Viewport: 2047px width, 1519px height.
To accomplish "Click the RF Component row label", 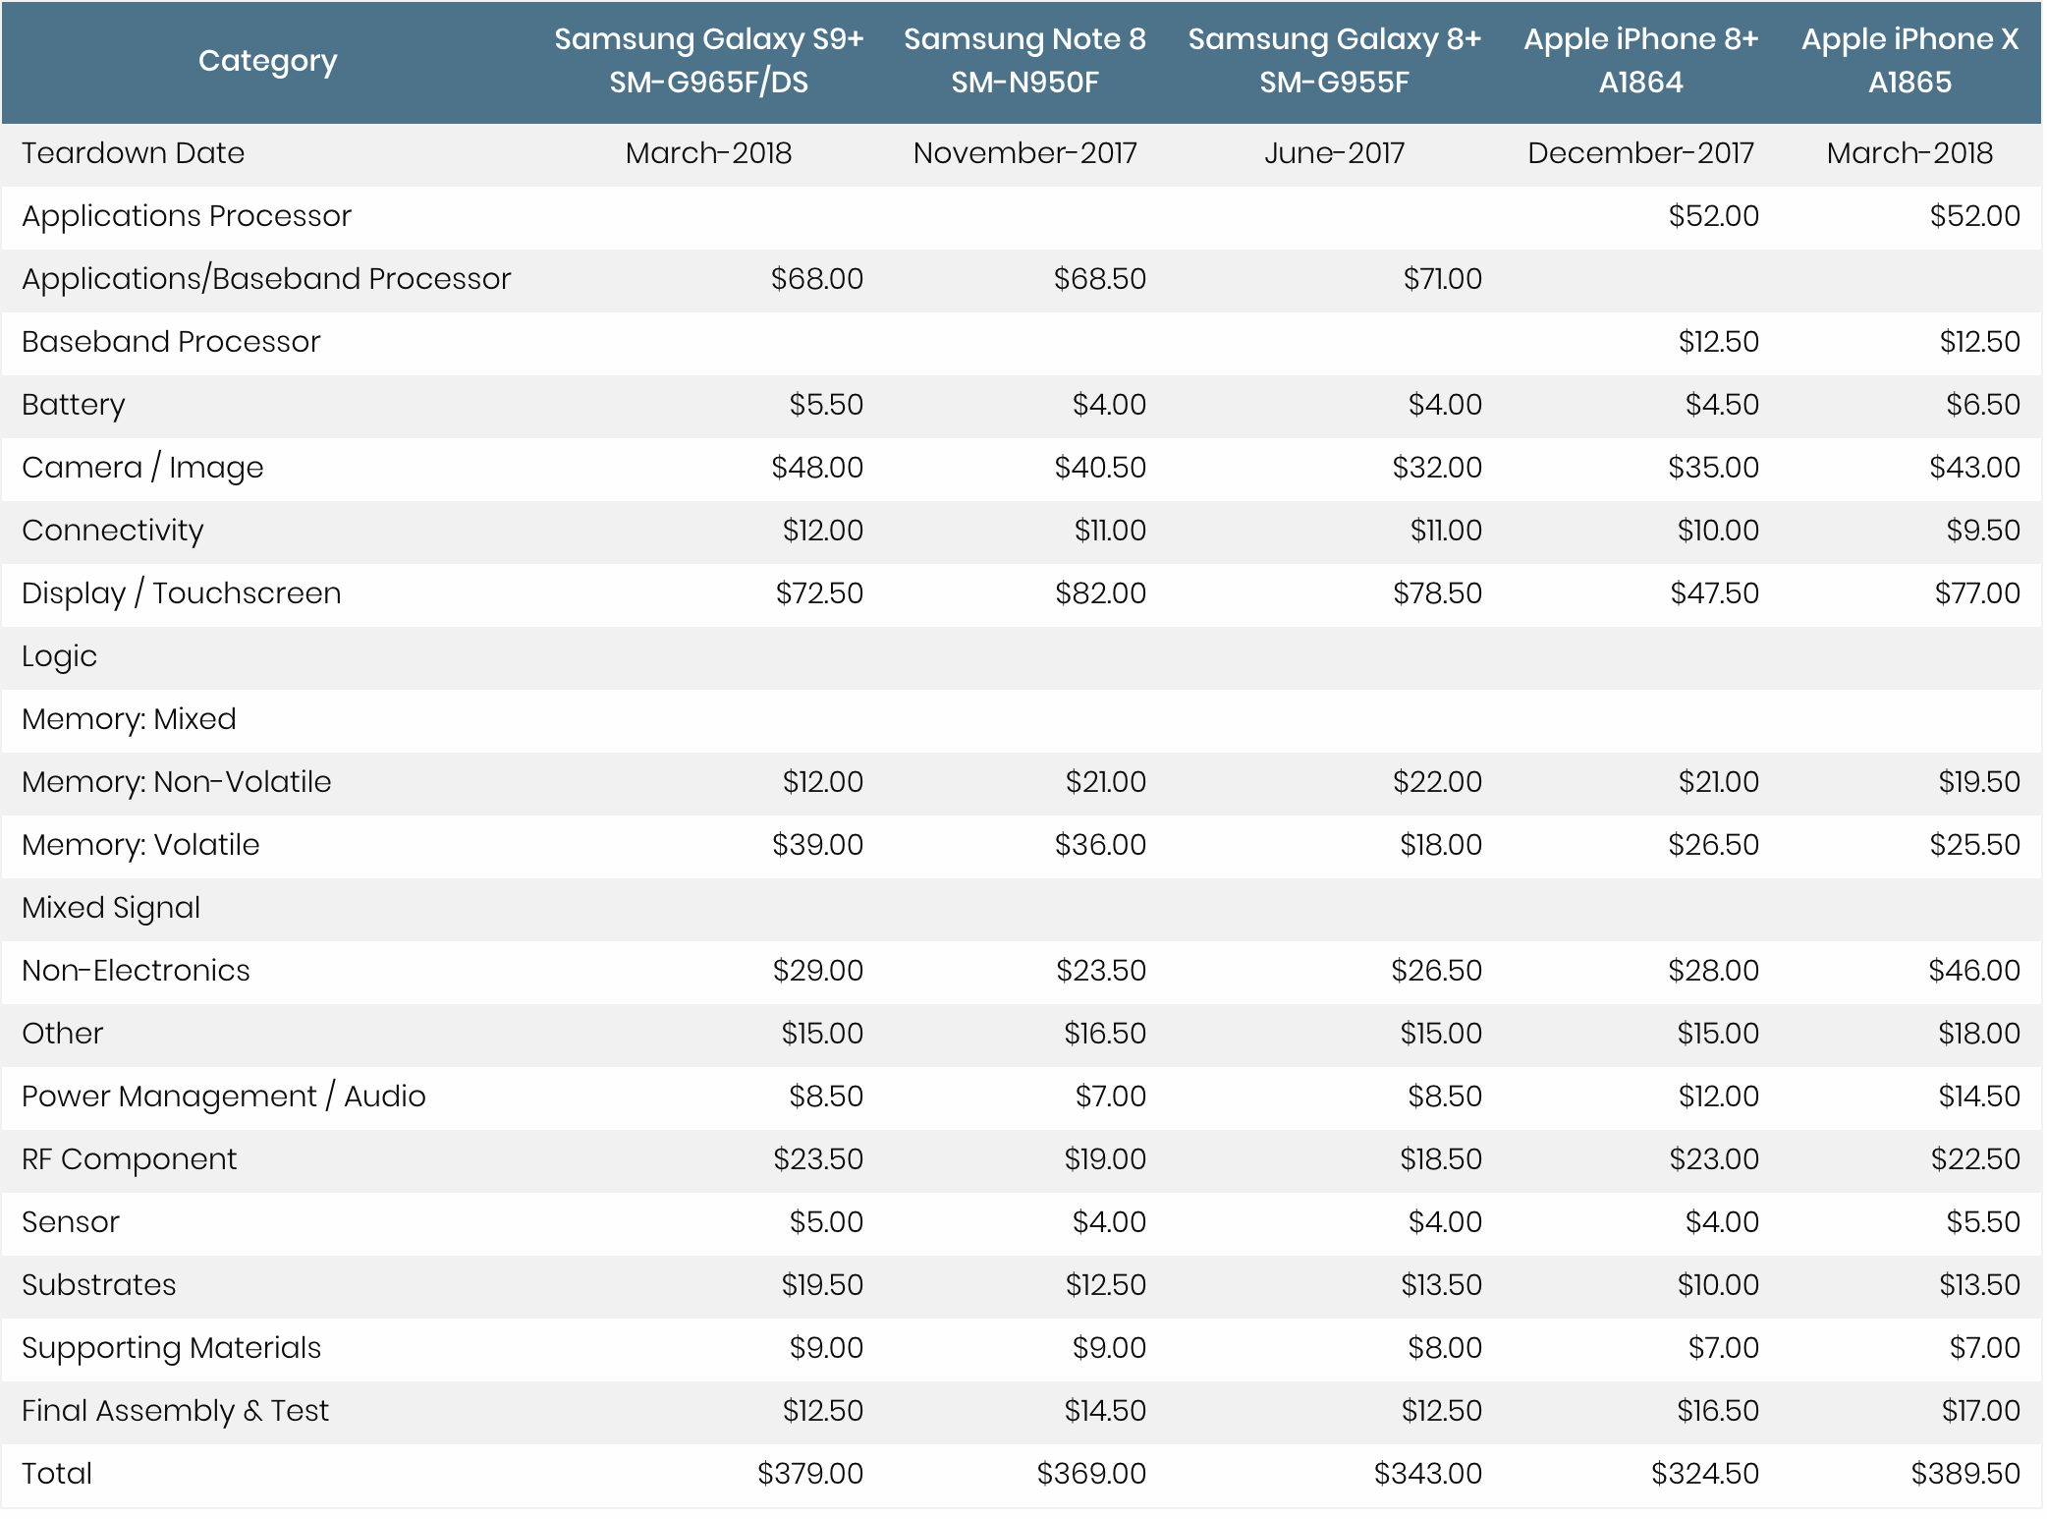I will [x=129, y=1159].
